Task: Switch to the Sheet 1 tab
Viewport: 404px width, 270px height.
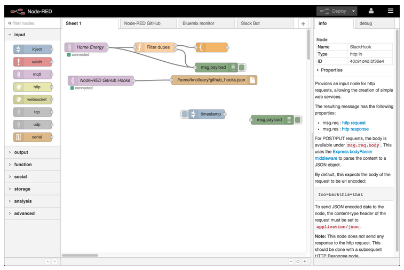Action: (90, 23)
